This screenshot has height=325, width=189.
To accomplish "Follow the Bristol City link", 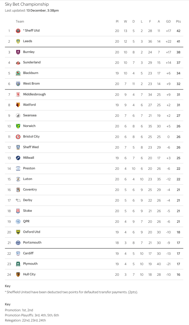I will click(31, 136).
